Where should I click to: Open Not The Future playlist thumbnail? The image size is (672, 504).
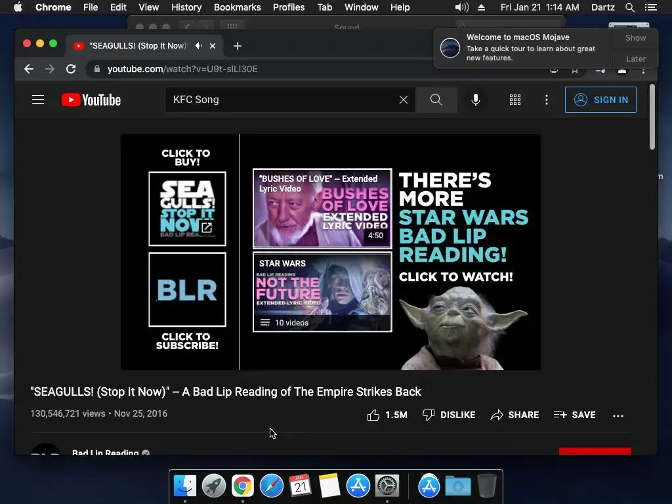(322, 292)
